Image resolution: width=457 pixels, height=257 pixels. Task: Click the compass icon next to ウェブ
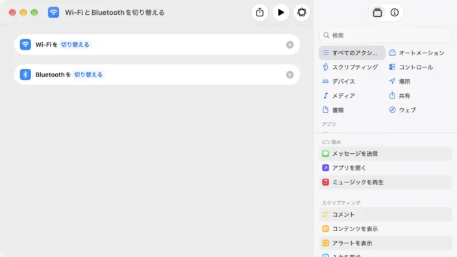pyautogui.click(x=392, y=110)
